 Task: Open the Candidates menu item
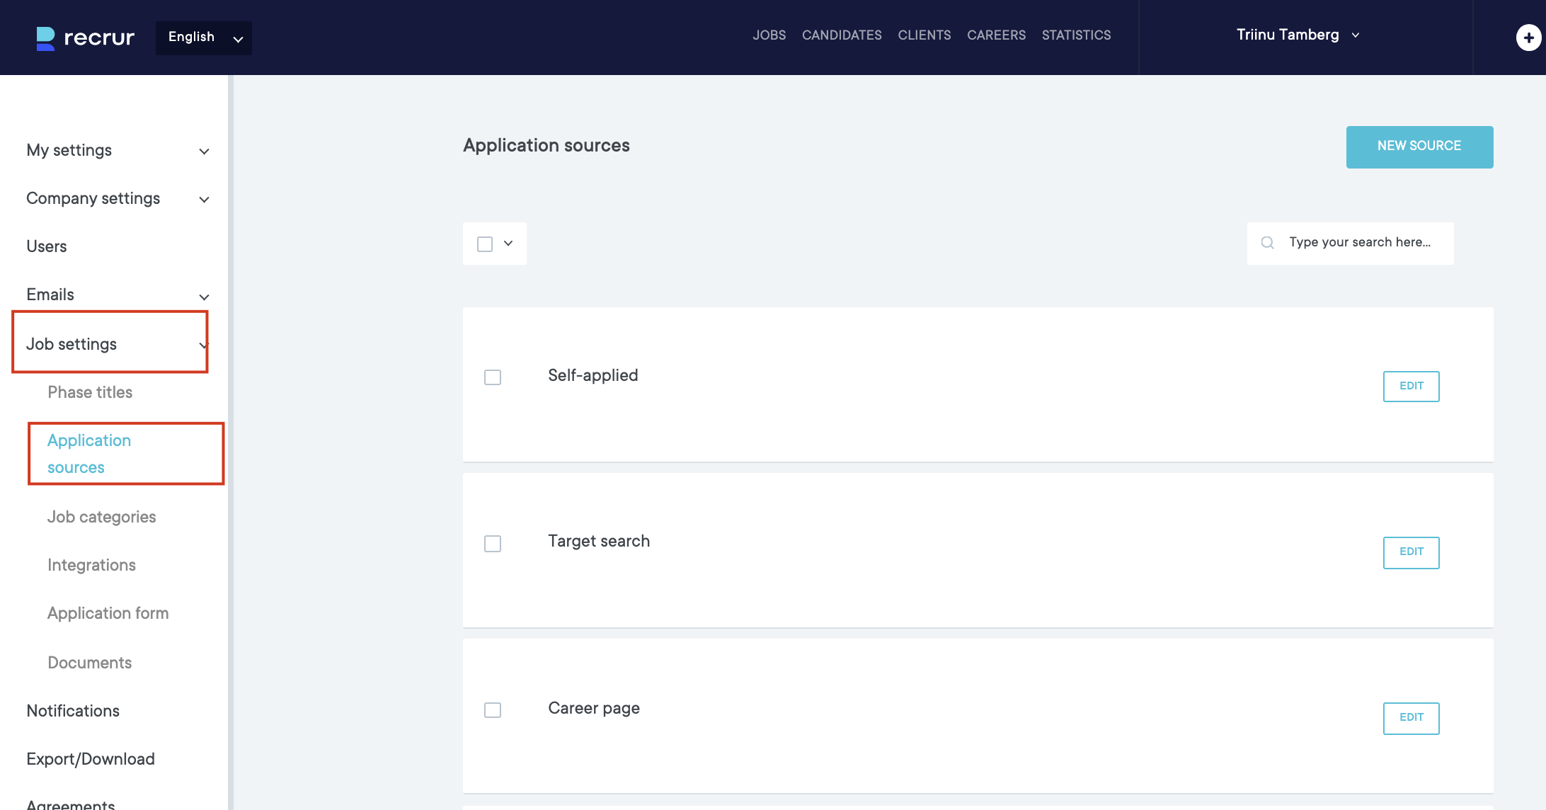[x=842, y=35]
